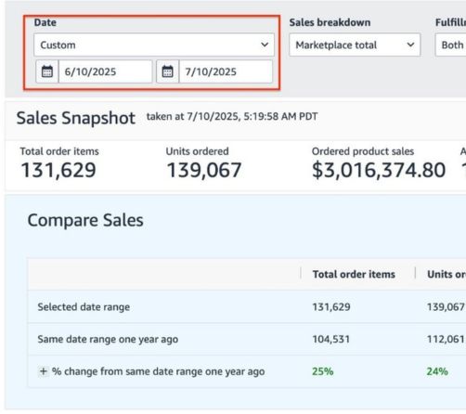The width and height of the screenshot is (466, 414).
Task: Click the Marketplace total dropdown chevron
Action: [x=410, y=45]
